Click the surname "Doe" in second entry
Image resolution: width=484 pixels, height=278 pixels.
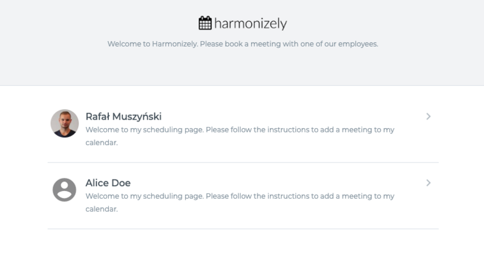(120, 183)
